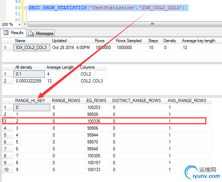Select the EQ_ROWS value 100197
Screen dimensions: 222x182
click(97, 163)
